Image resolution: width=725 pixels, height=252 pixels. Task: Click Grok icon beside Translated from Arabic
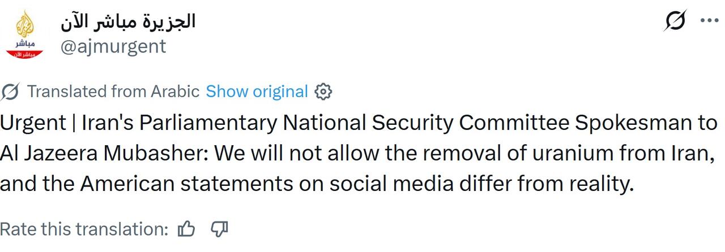click(x=11, y=92)
